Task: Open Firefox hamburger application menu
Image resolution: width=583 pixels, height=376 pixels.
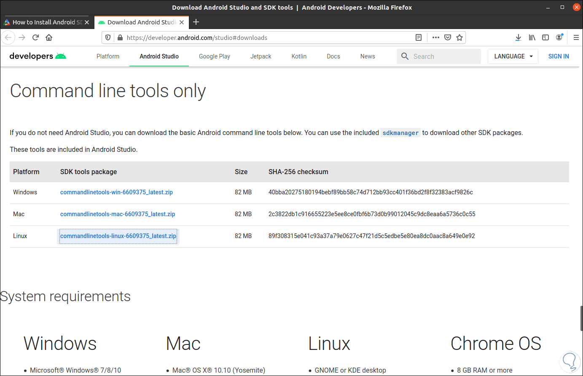Action: point(576,37)
